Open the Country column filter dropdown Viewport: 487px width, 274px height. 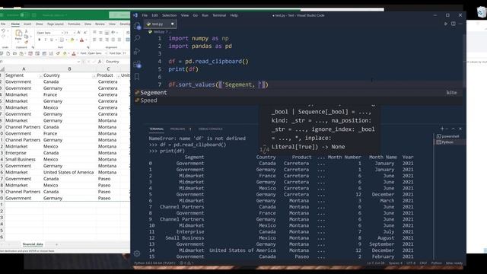click(x=94, y=75)
